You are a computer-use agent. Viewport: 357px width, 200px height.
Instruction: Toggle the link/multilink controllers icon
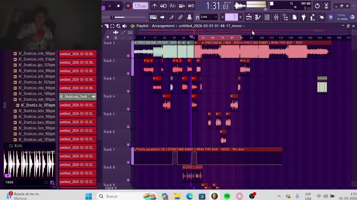(180, 17)
